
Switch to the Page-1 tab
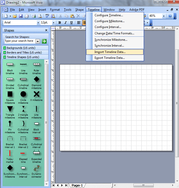(x=77, y=185)
